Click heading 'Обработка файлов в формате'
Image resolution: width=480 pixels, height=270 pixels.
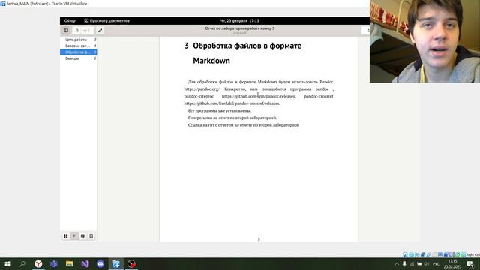coord(247,46)
